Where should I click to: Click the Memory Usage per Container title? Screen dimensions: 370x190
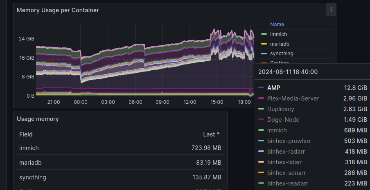pos(58,10)
